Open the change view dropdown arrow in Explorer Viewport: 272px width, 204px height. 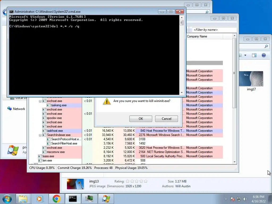(245, 55)
